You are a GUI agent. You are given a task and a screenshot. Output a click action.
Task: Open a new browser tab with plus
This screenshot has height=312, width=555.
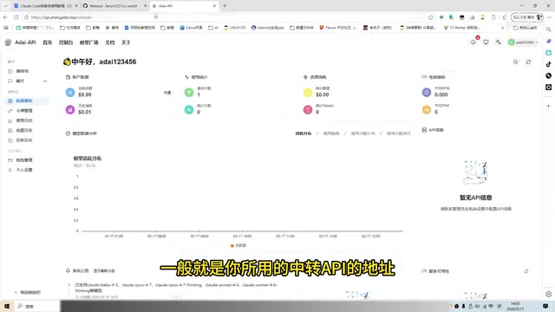[225, 6]
